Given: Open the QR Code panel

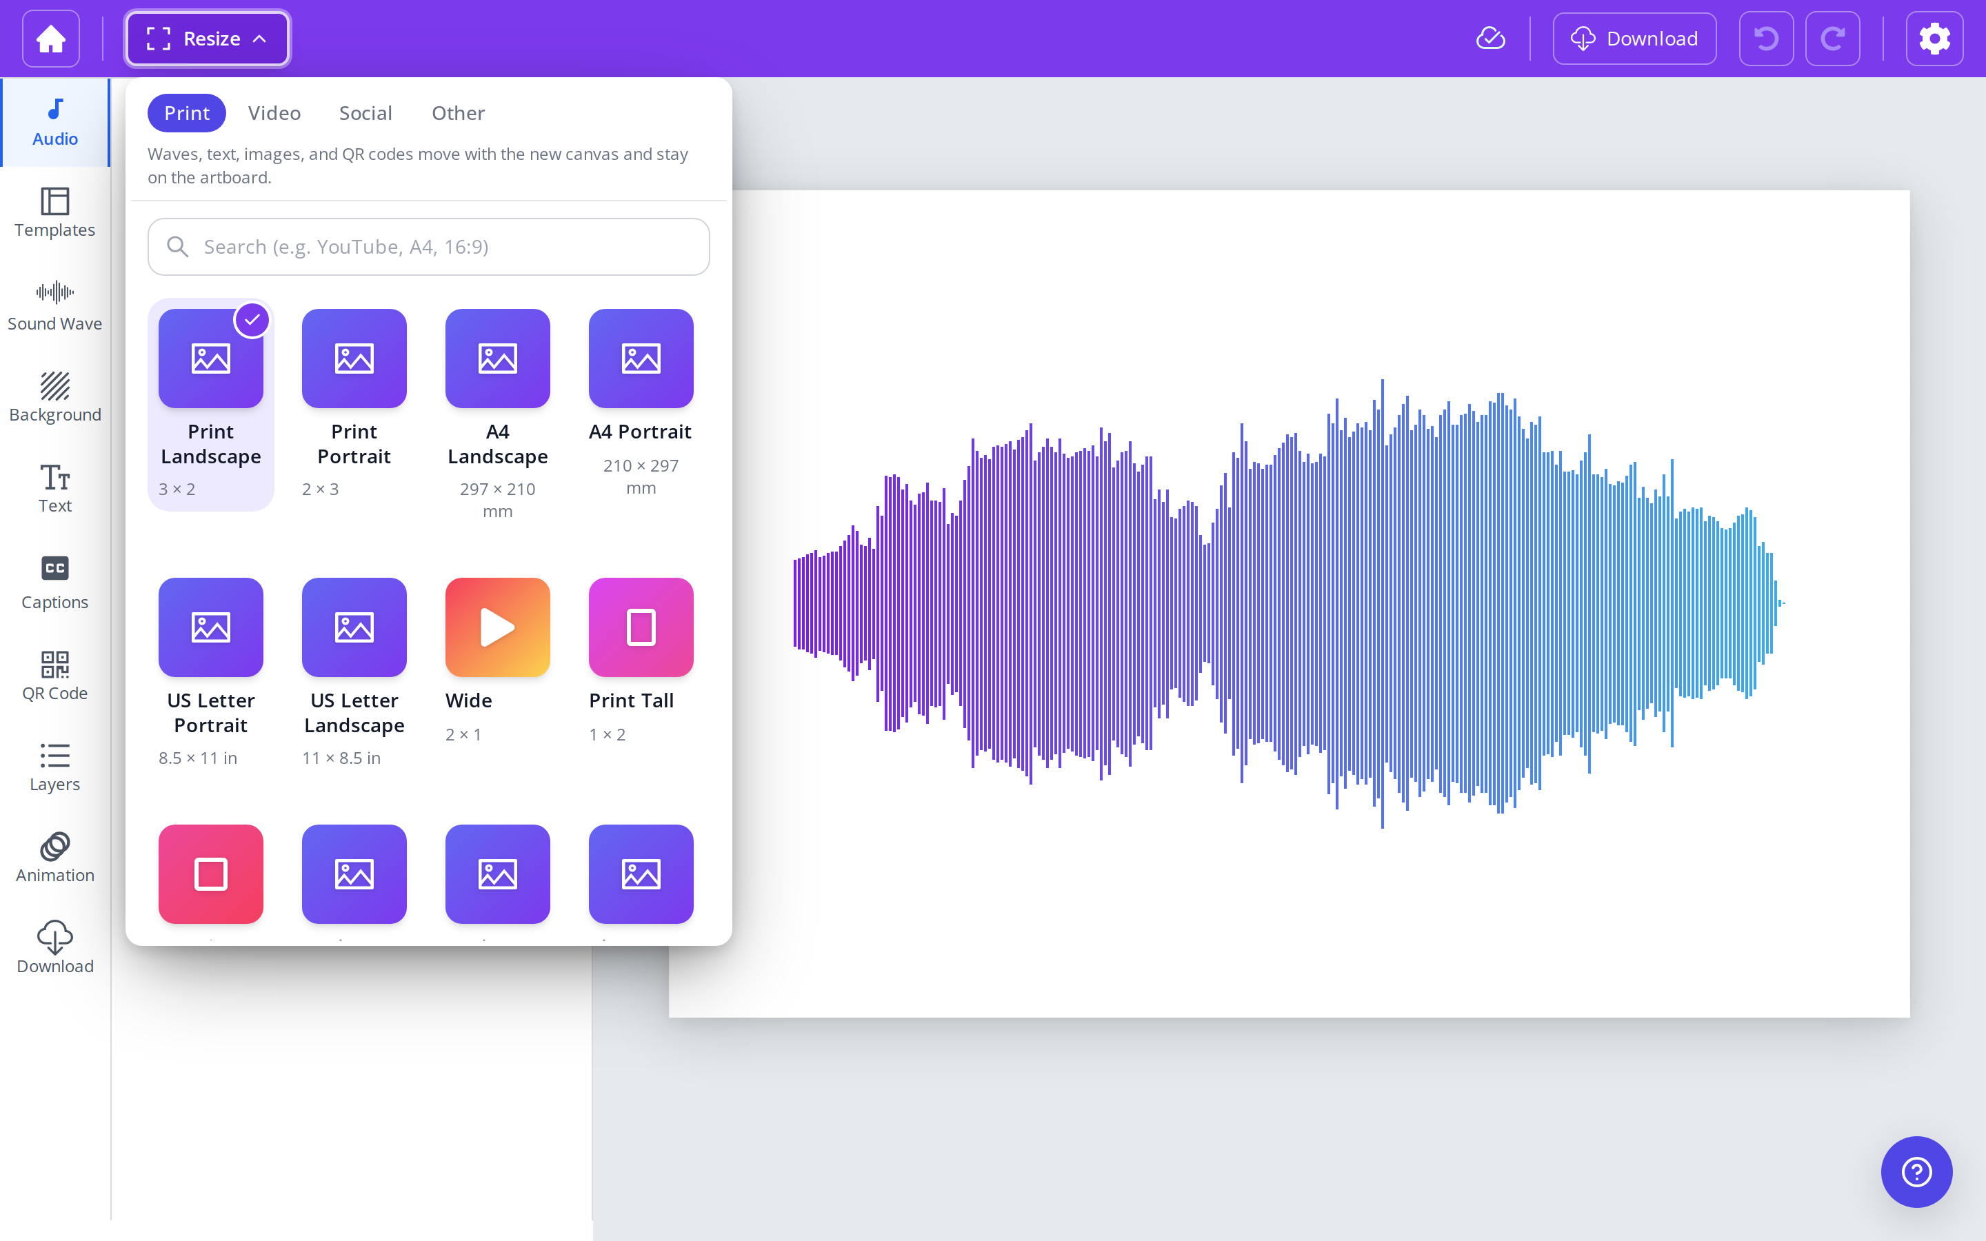Looking at the screenshot, I should [55, 676].
